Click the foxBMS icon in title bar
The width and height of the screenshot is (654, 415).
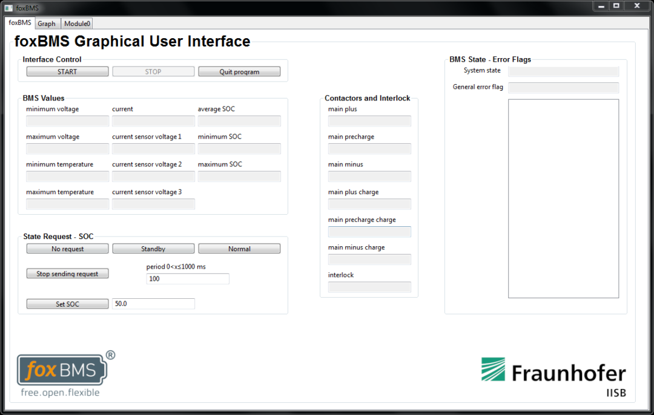point(8,7)
